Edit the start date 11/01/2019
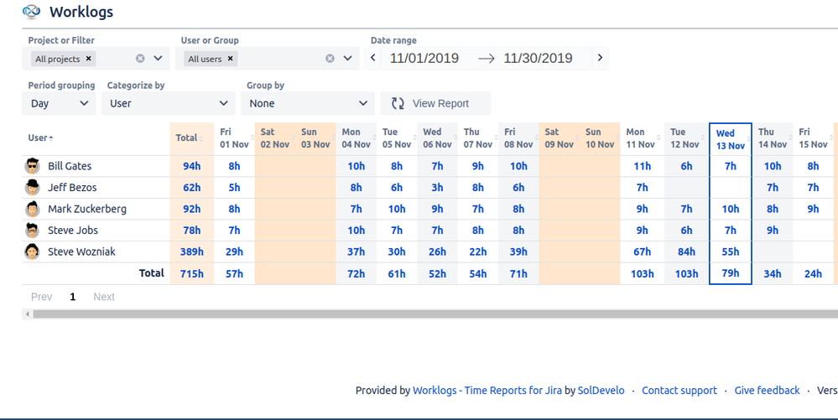Image resolution: width=838 pixels, height=420 pixels. click(x=424, y=58)
